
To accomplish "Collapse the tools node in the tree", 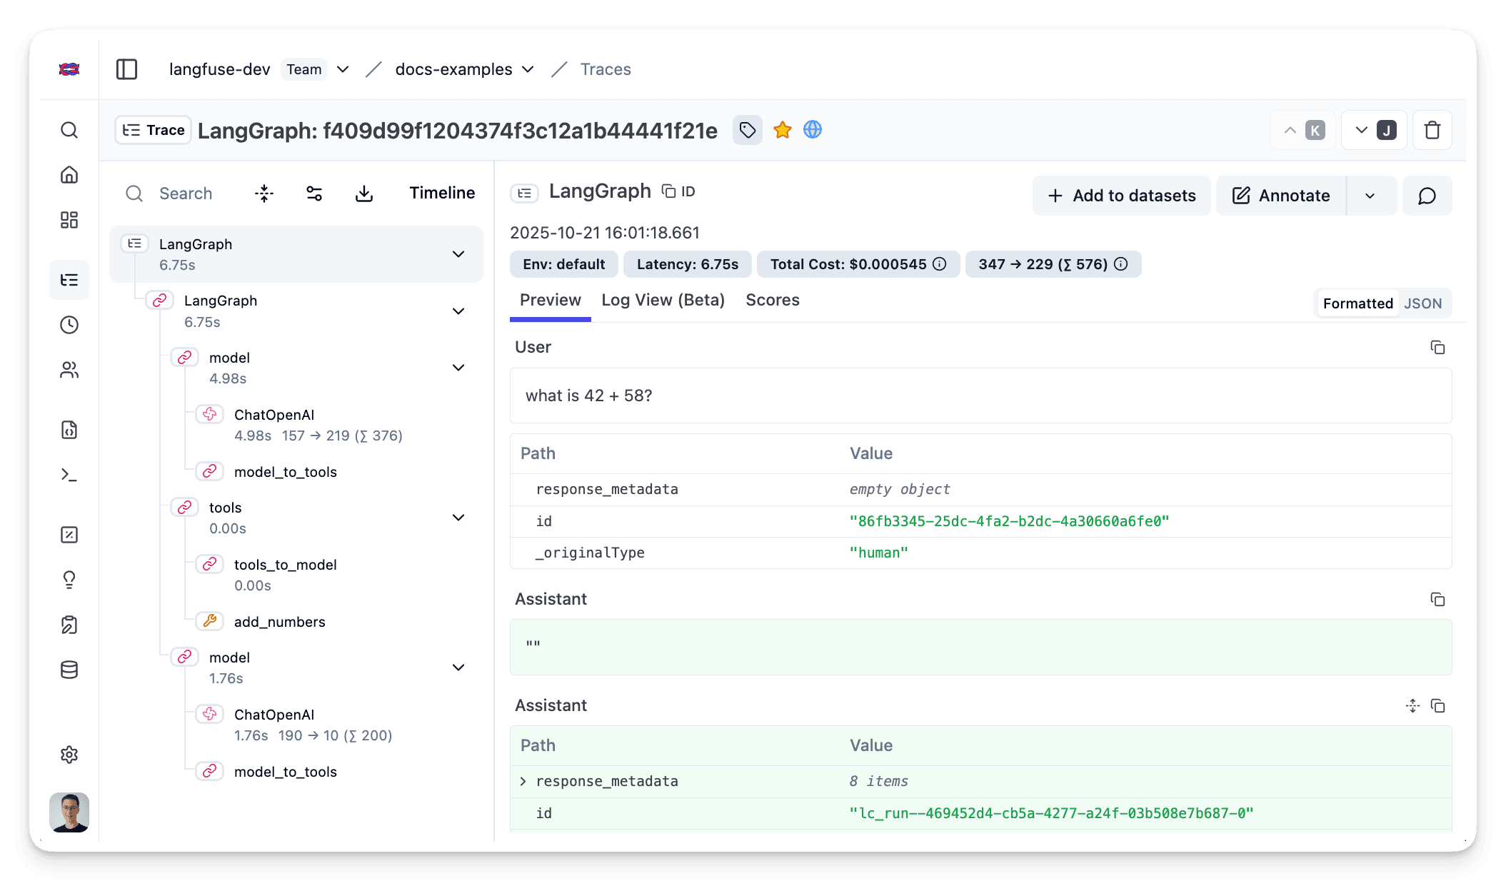I will pyautogui.click(x=458, y=518).
